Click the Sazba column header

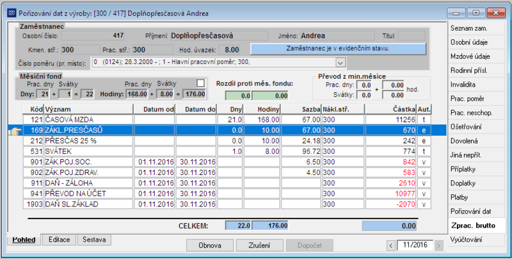(x=301, y=109)
